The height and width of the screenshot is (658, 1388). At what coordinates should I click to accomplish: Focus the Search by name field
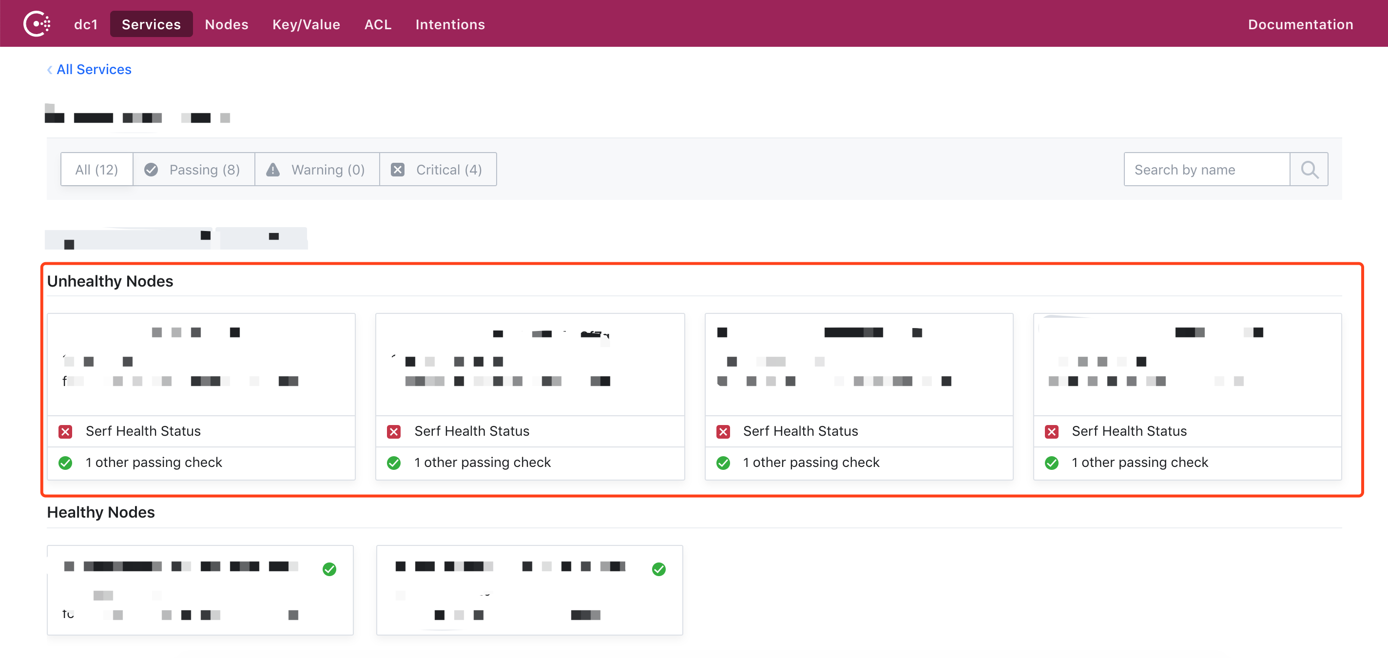[x=1206, y=170]
